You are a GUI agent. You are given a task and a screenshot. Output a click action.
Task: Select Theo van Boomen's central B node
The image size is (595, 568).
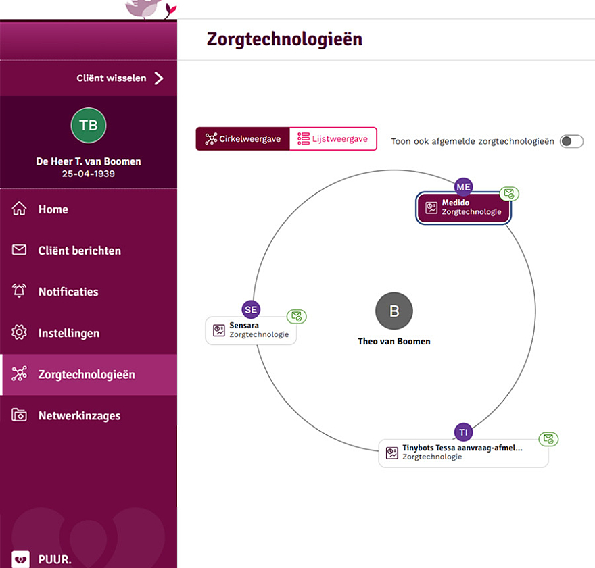pos(394,311)
